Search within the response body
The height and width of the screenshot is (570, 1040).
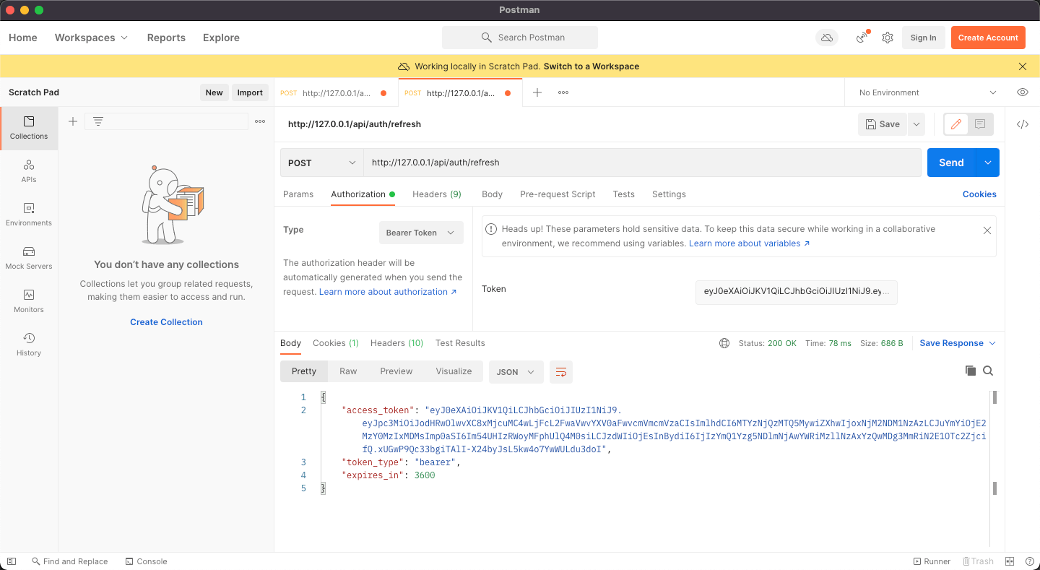click(988, 371)
